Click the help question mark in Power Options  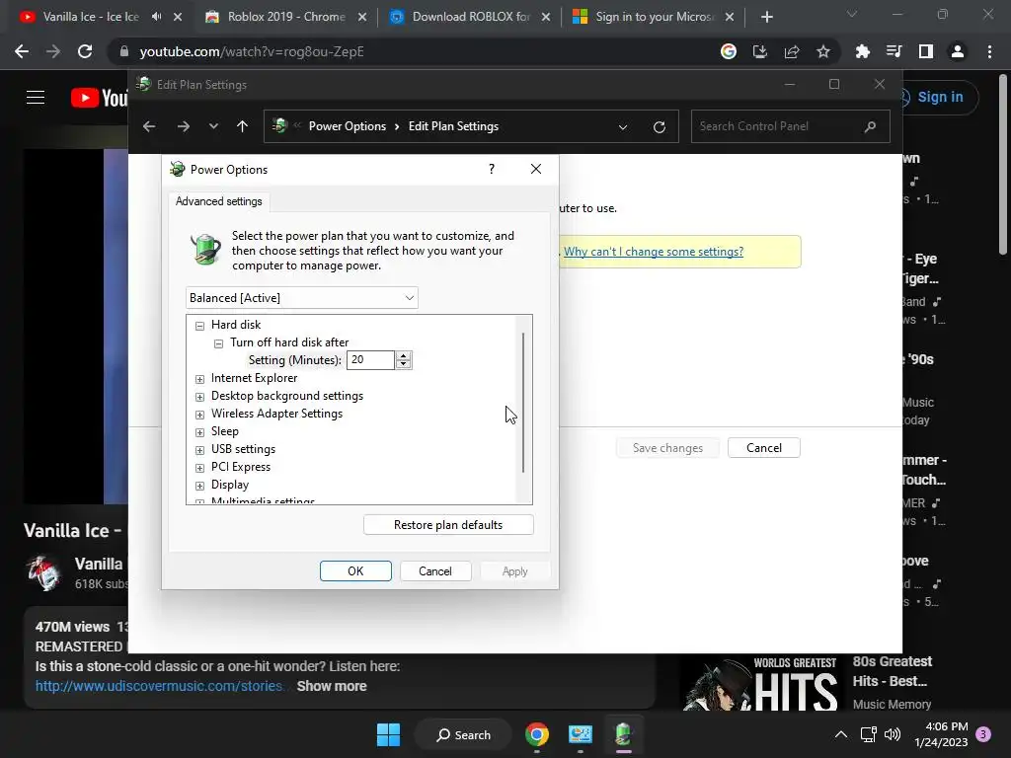click(492, 169)
